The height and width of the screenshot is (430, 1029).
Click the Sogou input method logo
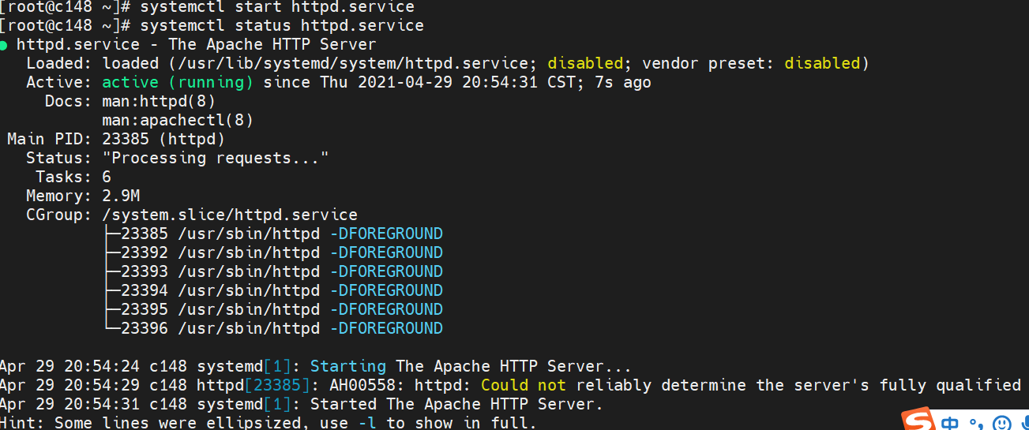coord(919,421)
